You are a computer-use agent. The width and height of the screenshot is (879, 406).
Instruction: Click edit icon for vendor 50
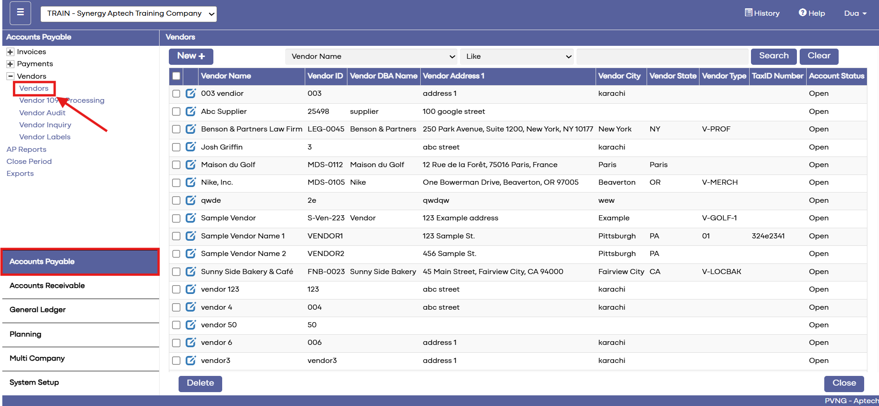191,325
